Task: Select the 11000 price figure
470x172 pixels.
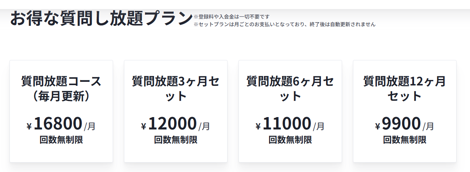Action: (287, 124)
